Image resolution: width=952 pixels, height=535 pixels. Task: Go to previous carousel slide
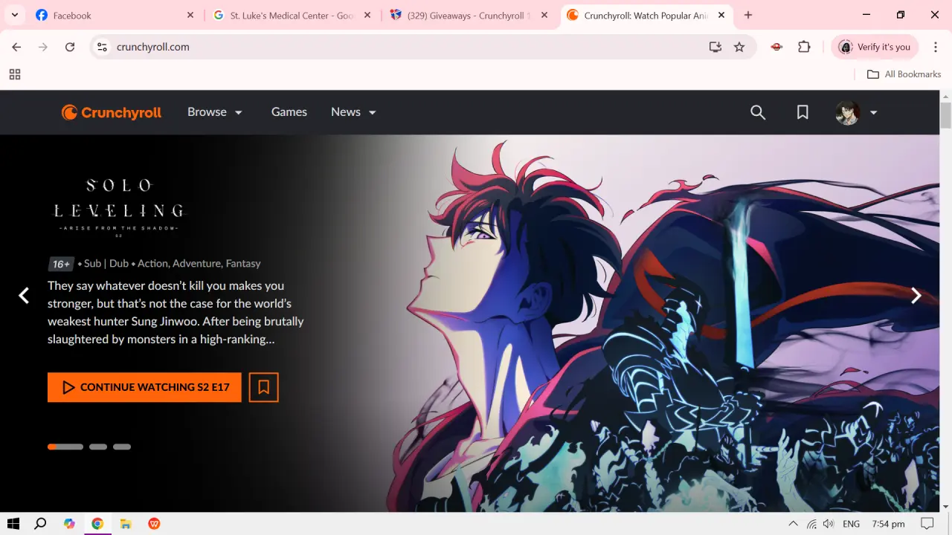(24, 296)
